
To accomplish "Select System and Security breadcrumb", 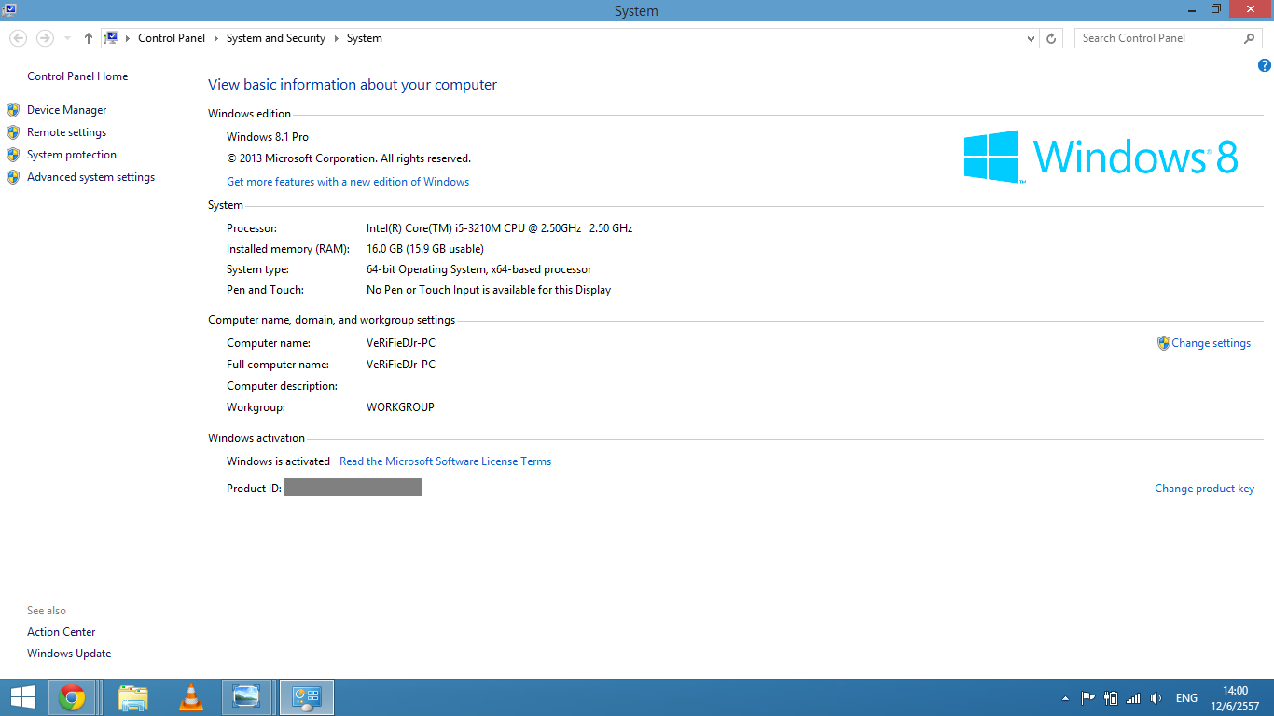I will point(276,38).
